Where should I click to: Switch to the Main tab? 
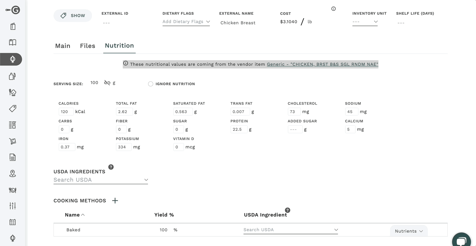(x=63, y=46)
